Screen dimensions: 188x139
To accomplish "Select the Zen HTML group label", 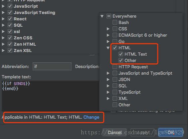I will coord(25,44).
